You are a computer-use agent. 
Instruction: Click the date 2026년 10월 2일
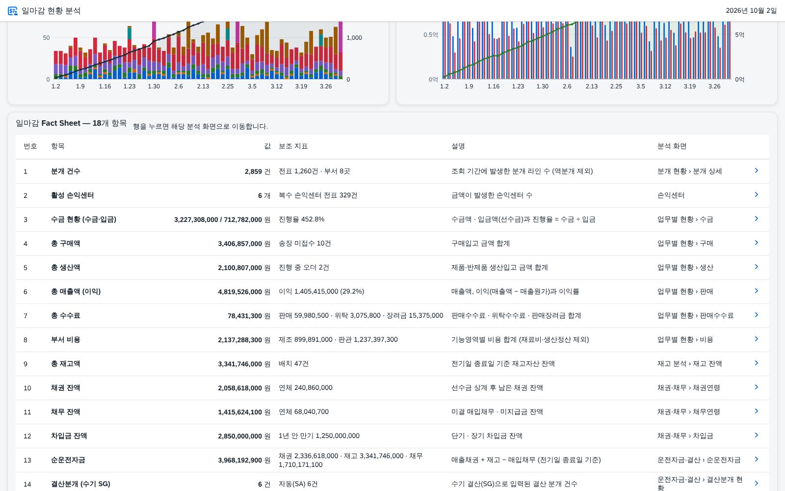click(x=751, y=11)
